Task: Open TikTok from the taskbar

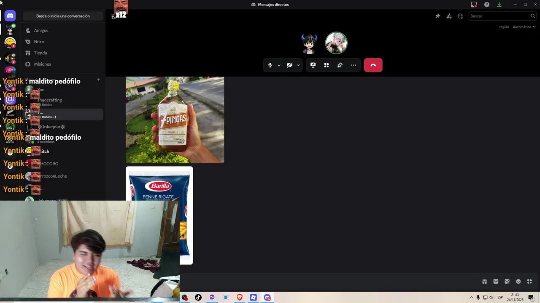Action: coord(198,298)
